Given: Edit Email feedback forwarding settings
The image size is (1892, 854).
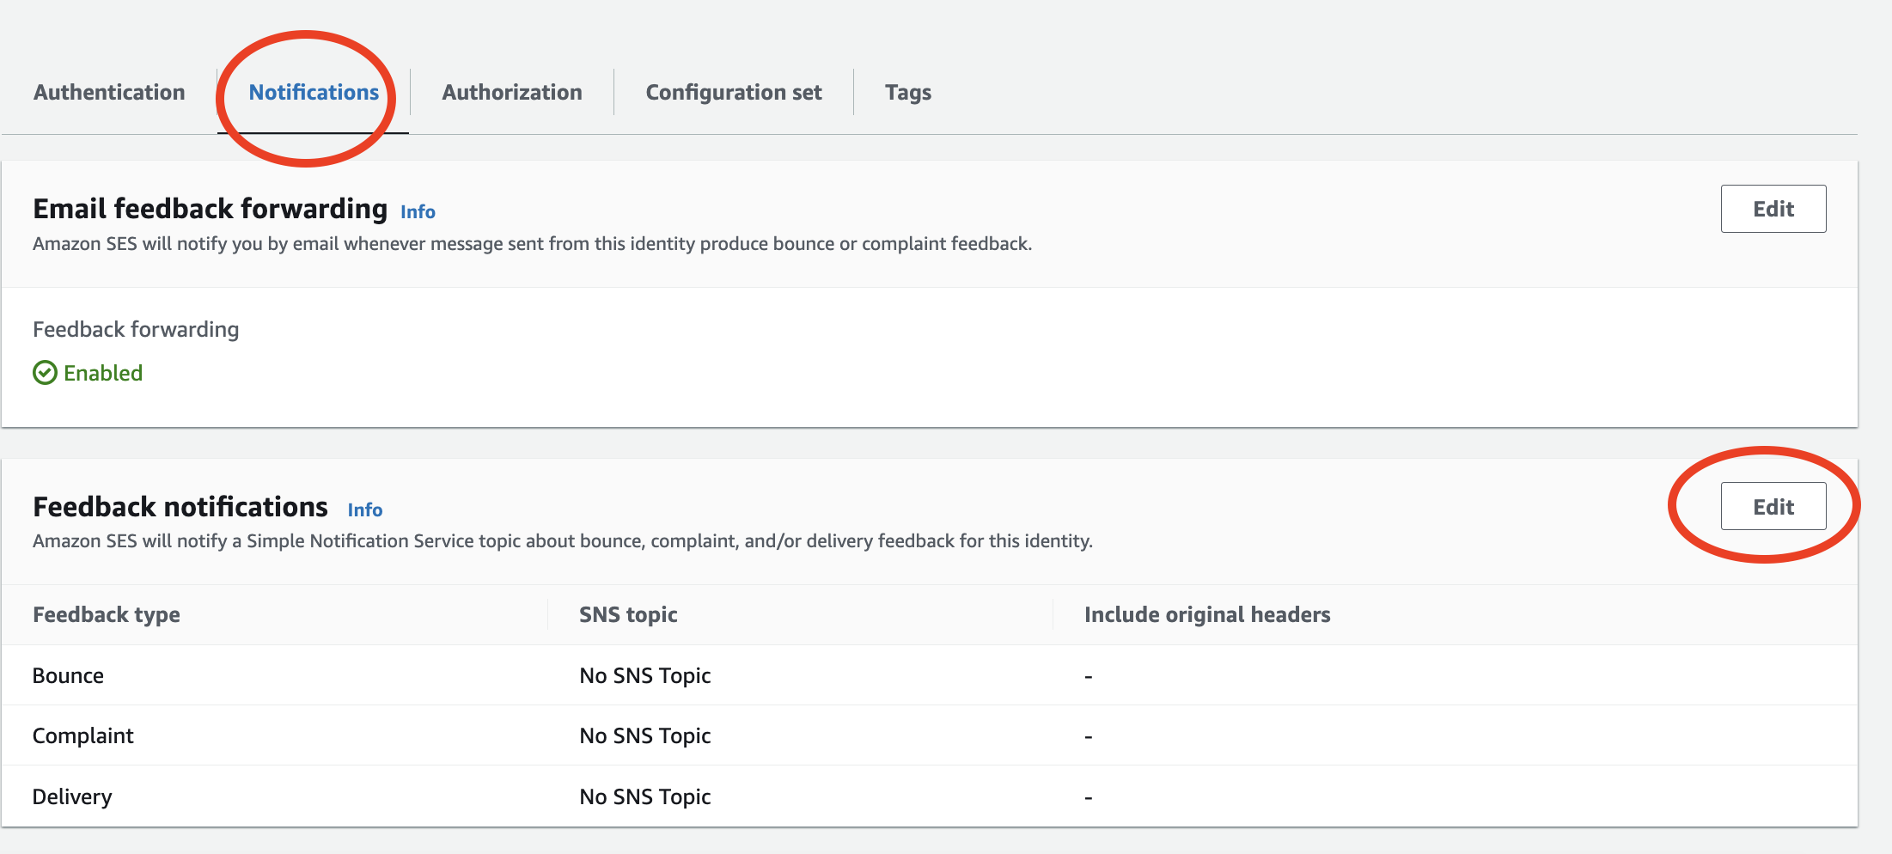Looking at the screenshot, I should [x=1773, y=209].
